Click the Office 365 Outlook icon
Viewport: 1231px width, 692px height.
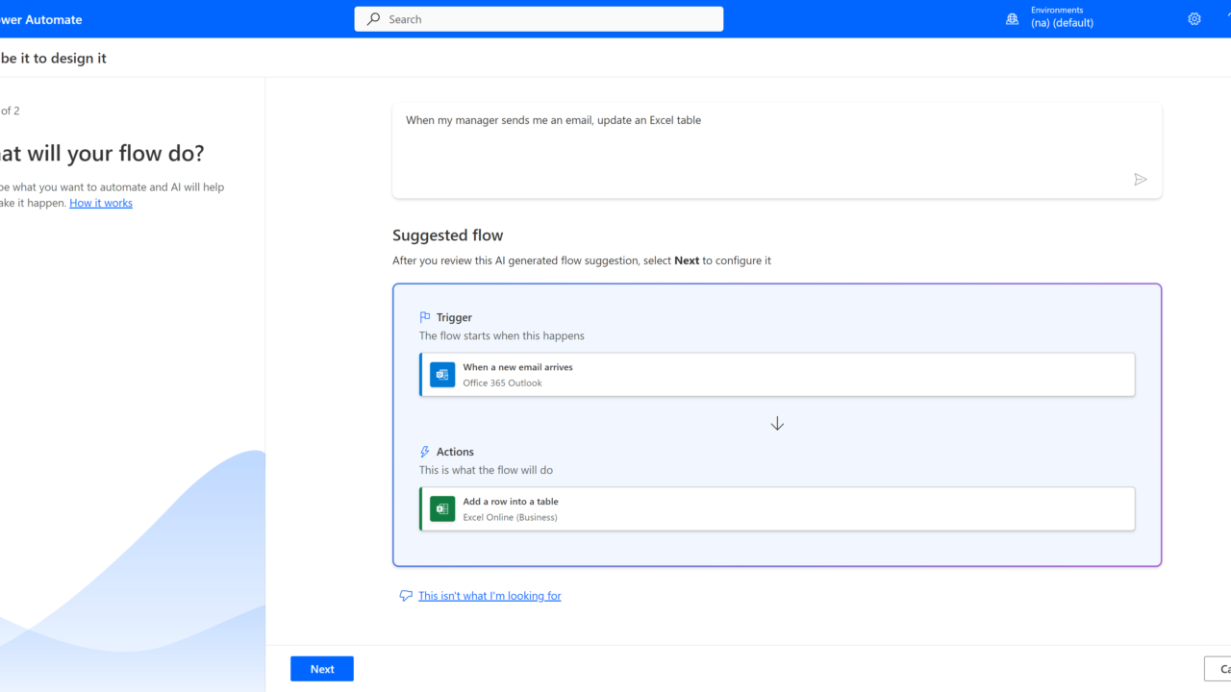click(x=442, y=375)
